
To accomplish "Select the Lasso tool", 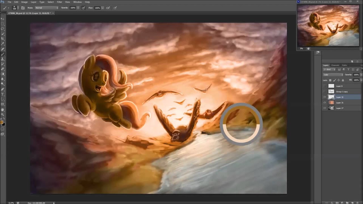I will 3,29.
